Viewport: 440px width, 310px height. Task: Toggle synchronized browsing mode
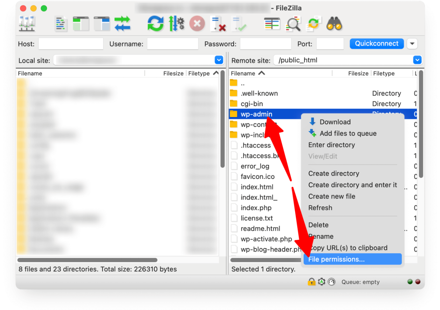click(313, 24)
